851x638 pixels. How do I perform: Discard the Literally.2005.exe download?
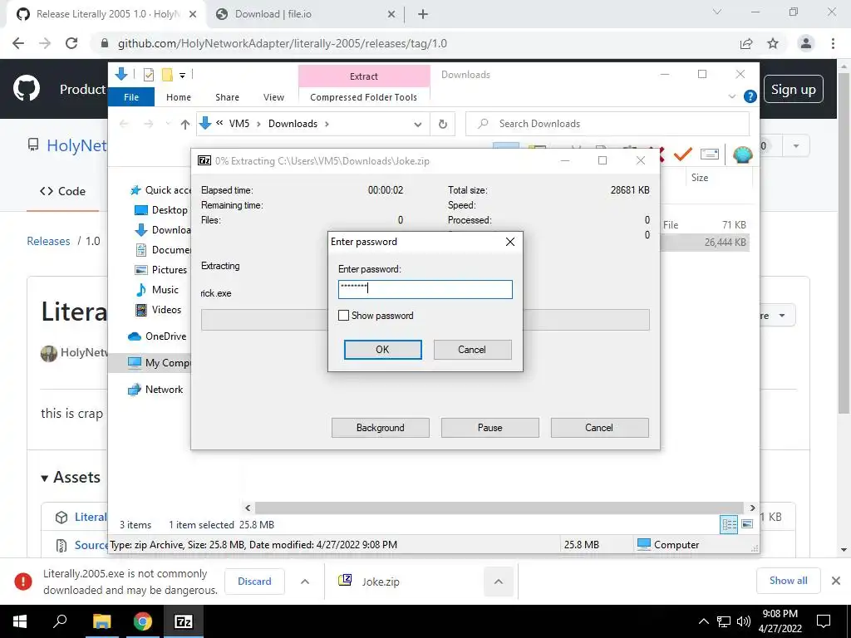pyautogui.click(x=254, y=581)
